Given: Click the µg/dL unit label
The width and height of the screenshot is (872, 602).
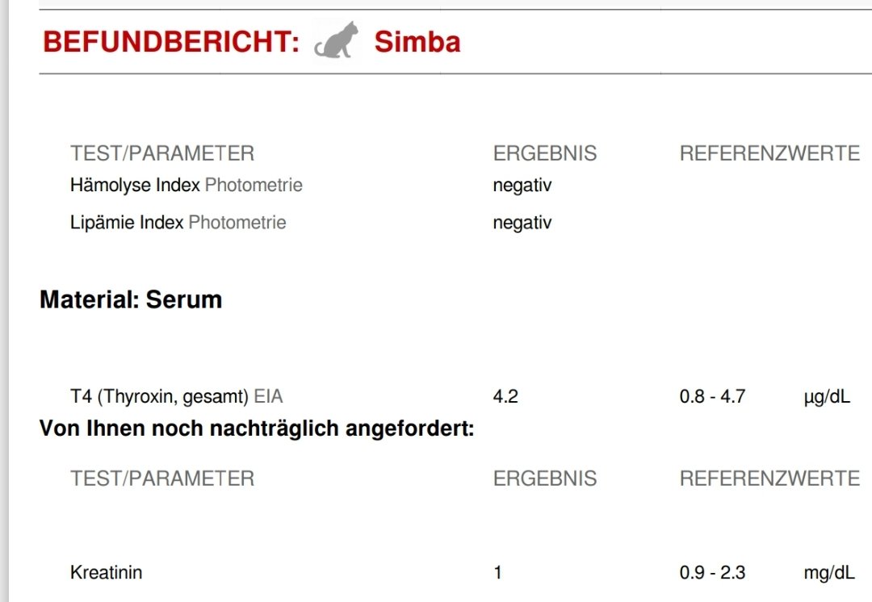Looking at the screenshot, I should 827,397.
